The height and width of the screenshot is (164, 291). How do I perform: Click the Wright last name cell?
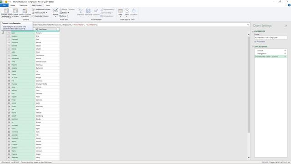(x=47, y=78)
